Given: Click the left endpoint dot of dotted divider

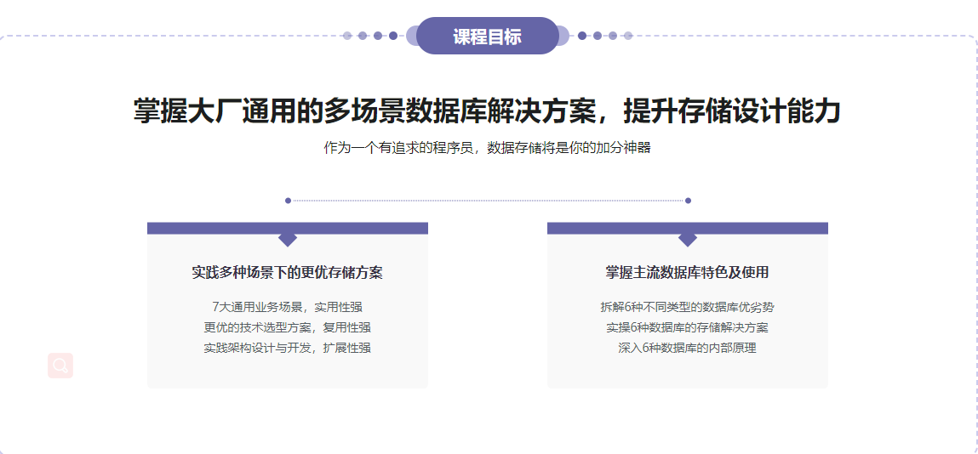Looking at the screenshot, I should 288,201.
